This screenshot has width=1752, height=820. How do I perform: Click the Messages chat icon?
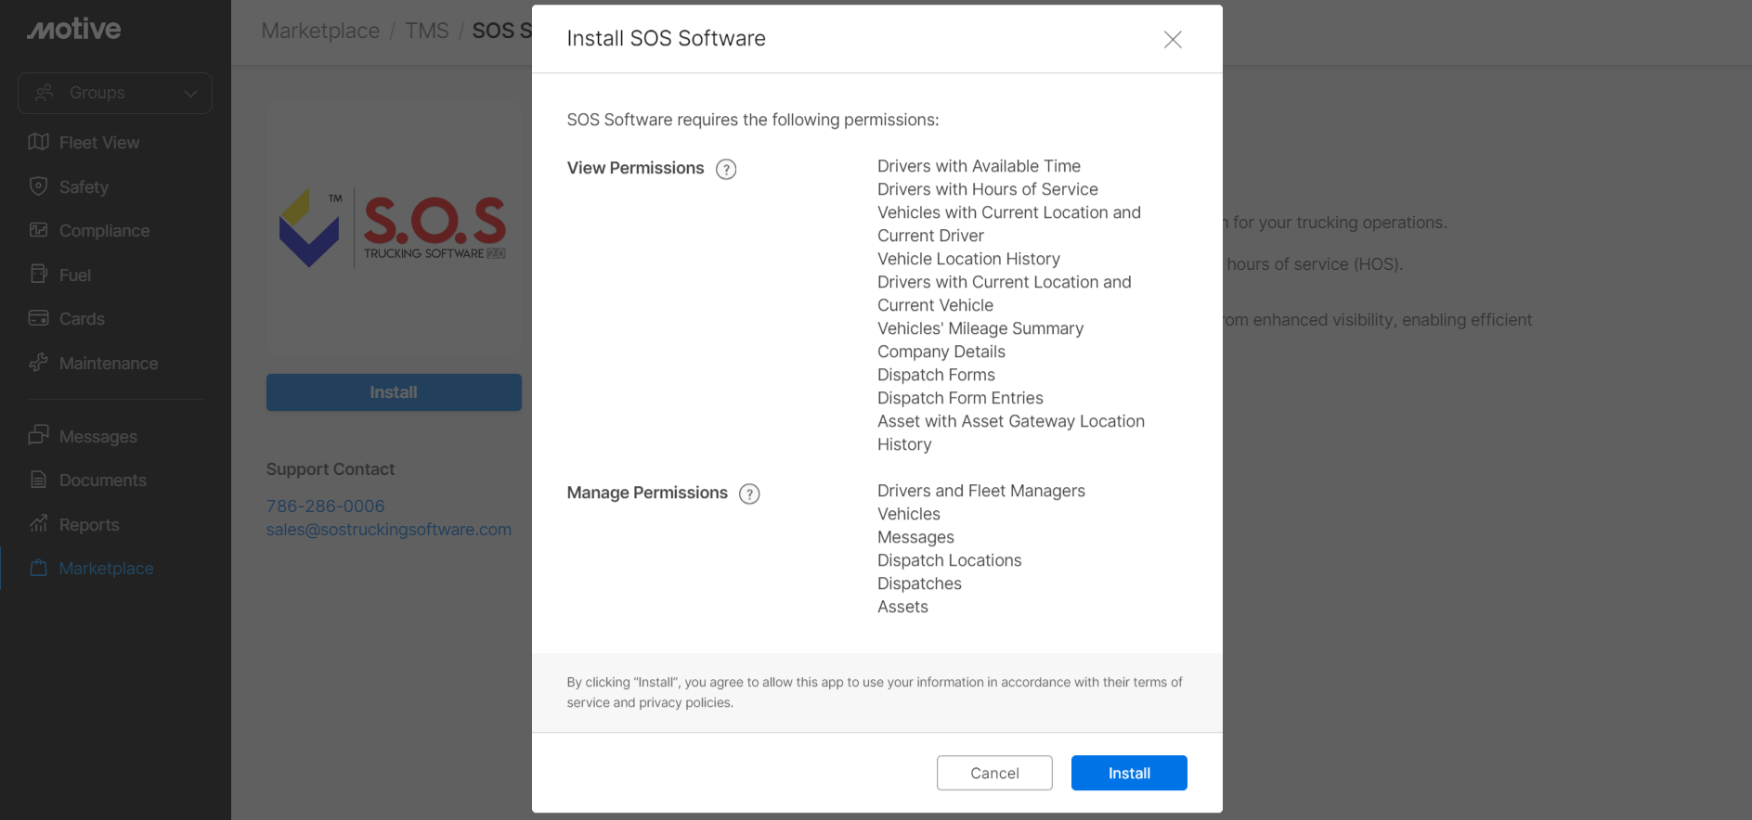[38, 435]
